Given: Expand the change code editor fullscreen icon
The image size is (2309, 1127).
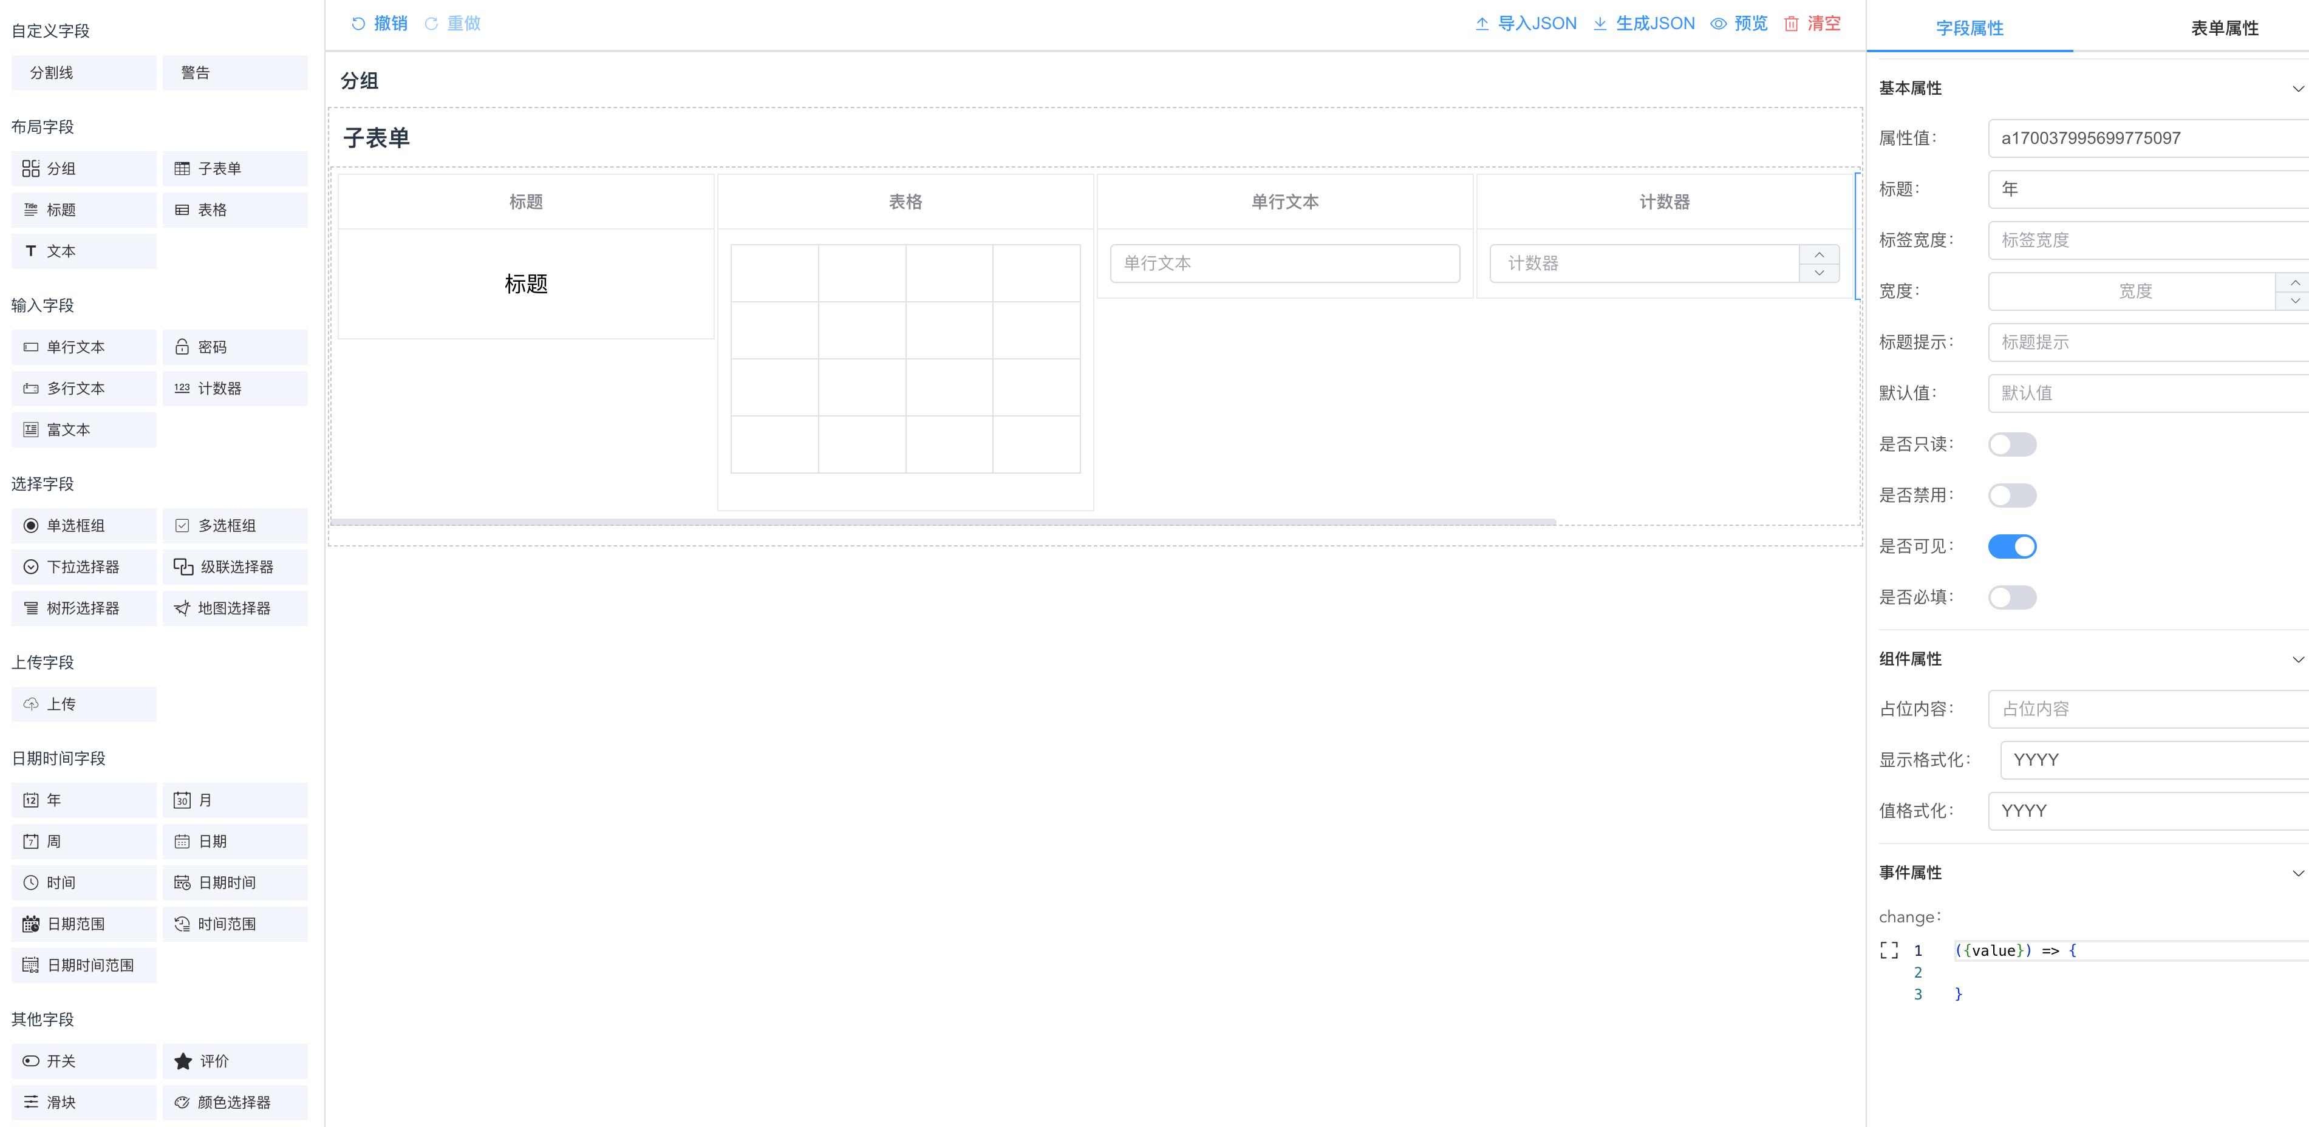Looking at the screenshot, I should [x=1889, y=950].
